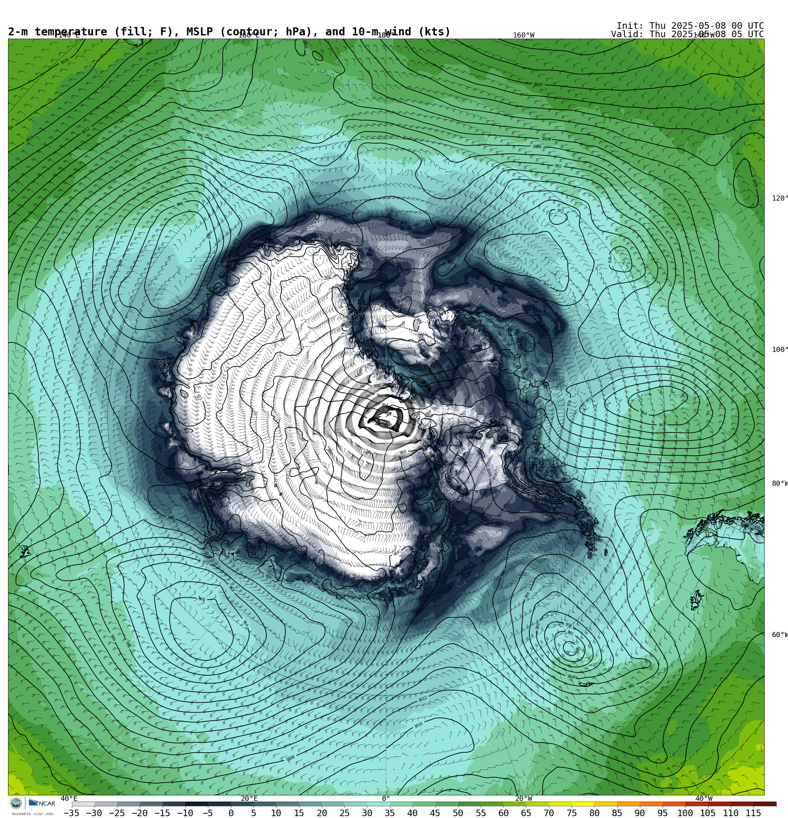Open the ensemble.ucar.edu link text
Image resolution: width=788 pixels, height=818 pixels.
coord(32,813)
